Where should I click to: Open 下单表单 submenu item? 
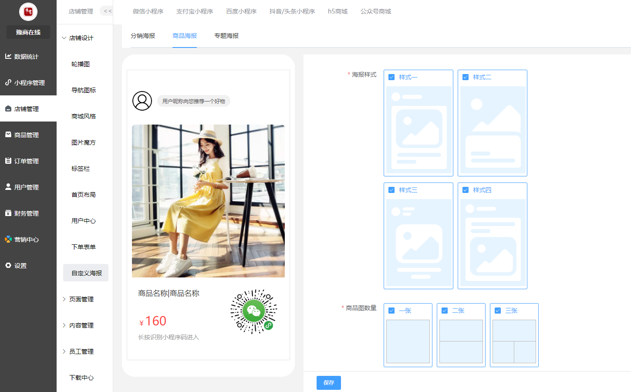coord(84,247)
